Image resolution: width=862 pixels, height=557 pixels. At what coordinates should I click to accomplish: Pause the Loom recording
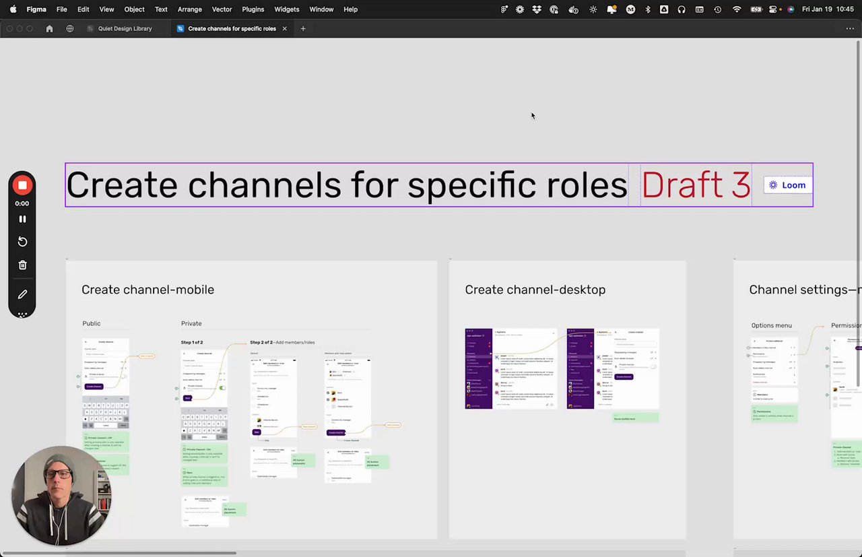tap(22, 219)
